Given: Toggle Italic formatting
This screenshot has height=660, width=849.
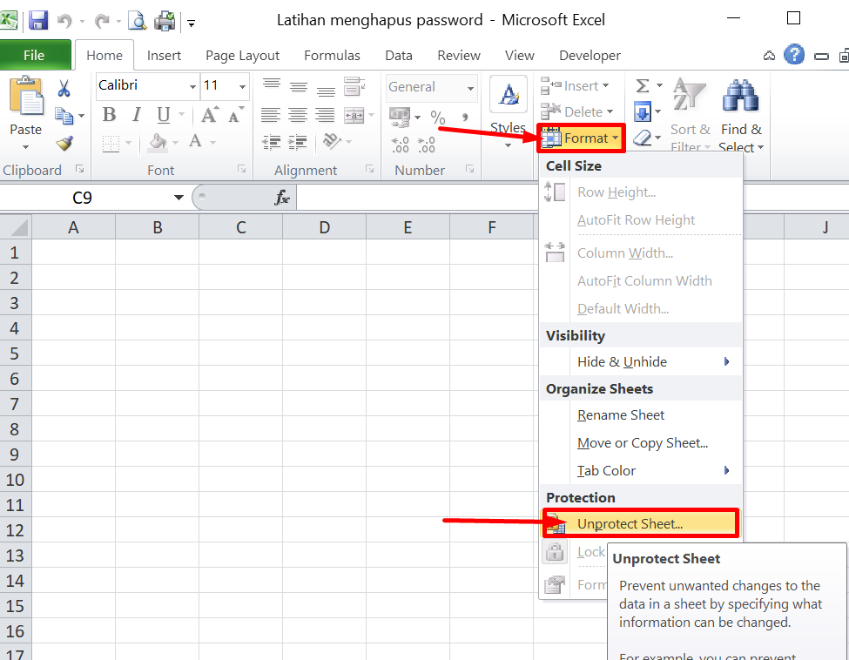Looking at the screenshot, I should click(x=137, y=115).
